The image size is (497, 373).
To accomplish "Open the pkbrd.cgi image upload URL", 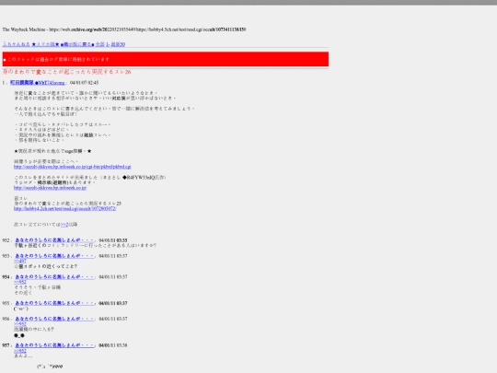I will [73, 167].
